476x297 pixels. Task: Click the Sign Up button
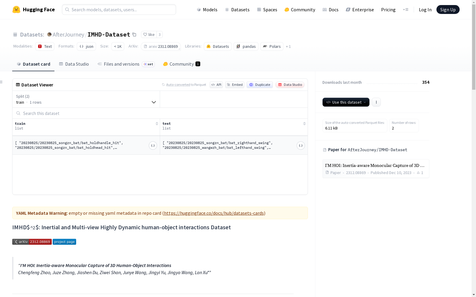point(448,10)
